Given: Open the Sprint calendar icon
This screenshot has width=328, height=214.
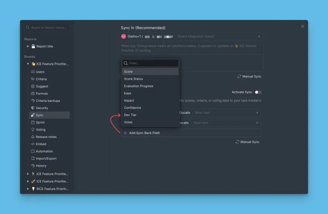Looking at the screenshot, I should [33, 122].
